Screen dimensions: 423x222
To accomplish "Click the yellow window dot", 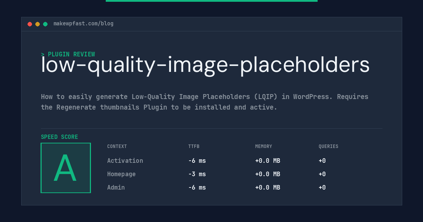I will [x=37, y=24].
